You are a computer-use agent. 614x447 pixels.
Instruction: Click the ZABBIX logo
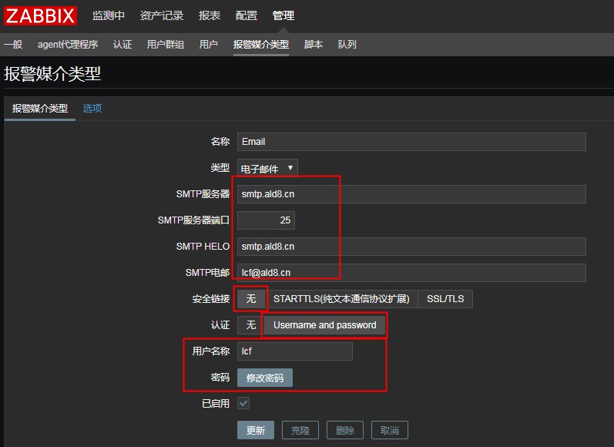click(40, 15)
